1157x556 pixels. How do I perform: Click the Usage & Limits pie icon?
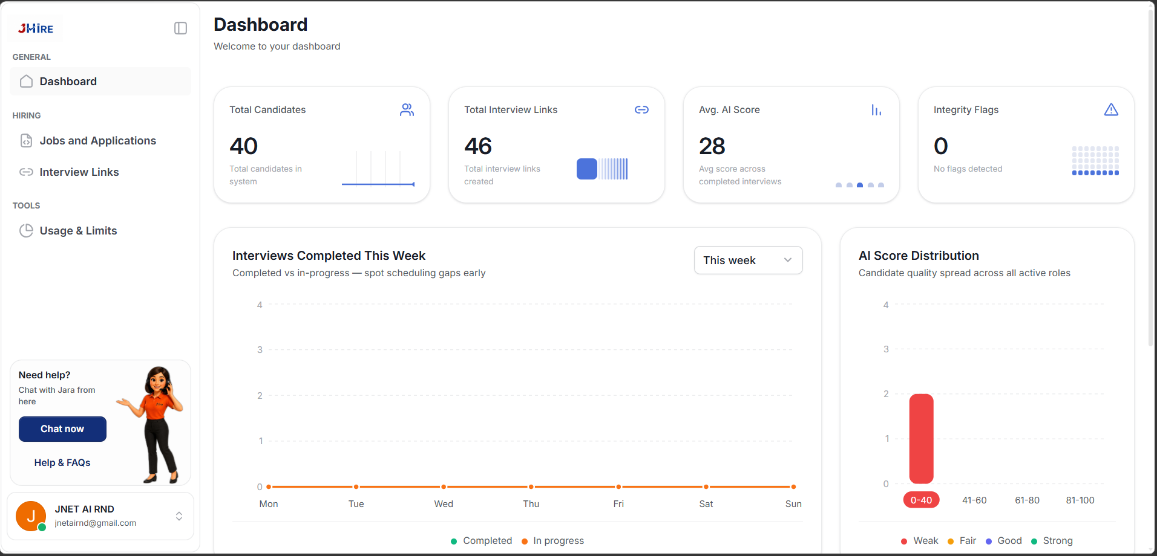[x=26, y=231]
